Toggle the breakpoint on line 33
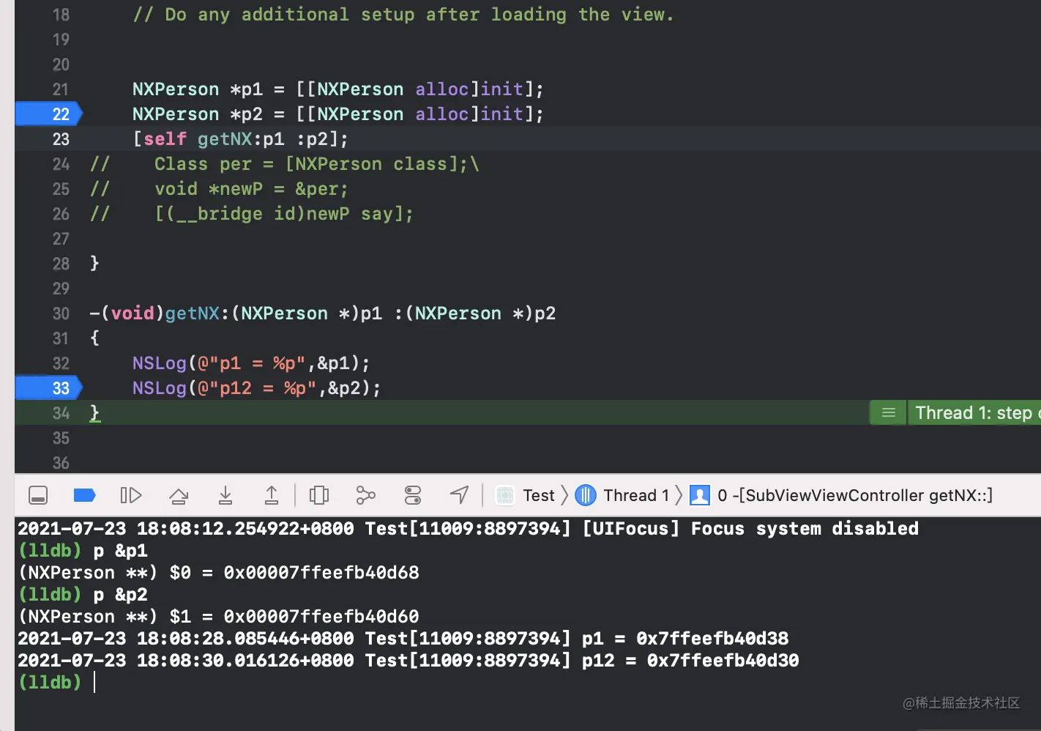Viewport: 1041px width, 731px height. point(48,388)
